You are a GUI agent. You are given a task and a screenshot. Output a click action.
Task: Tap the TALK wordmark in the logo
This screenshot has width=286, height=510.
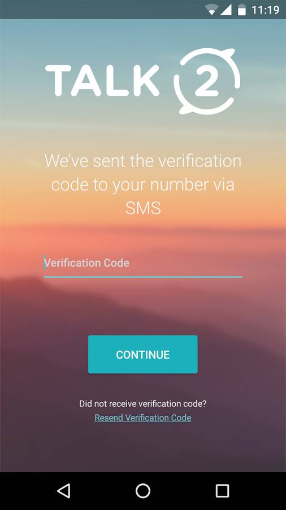102,80
